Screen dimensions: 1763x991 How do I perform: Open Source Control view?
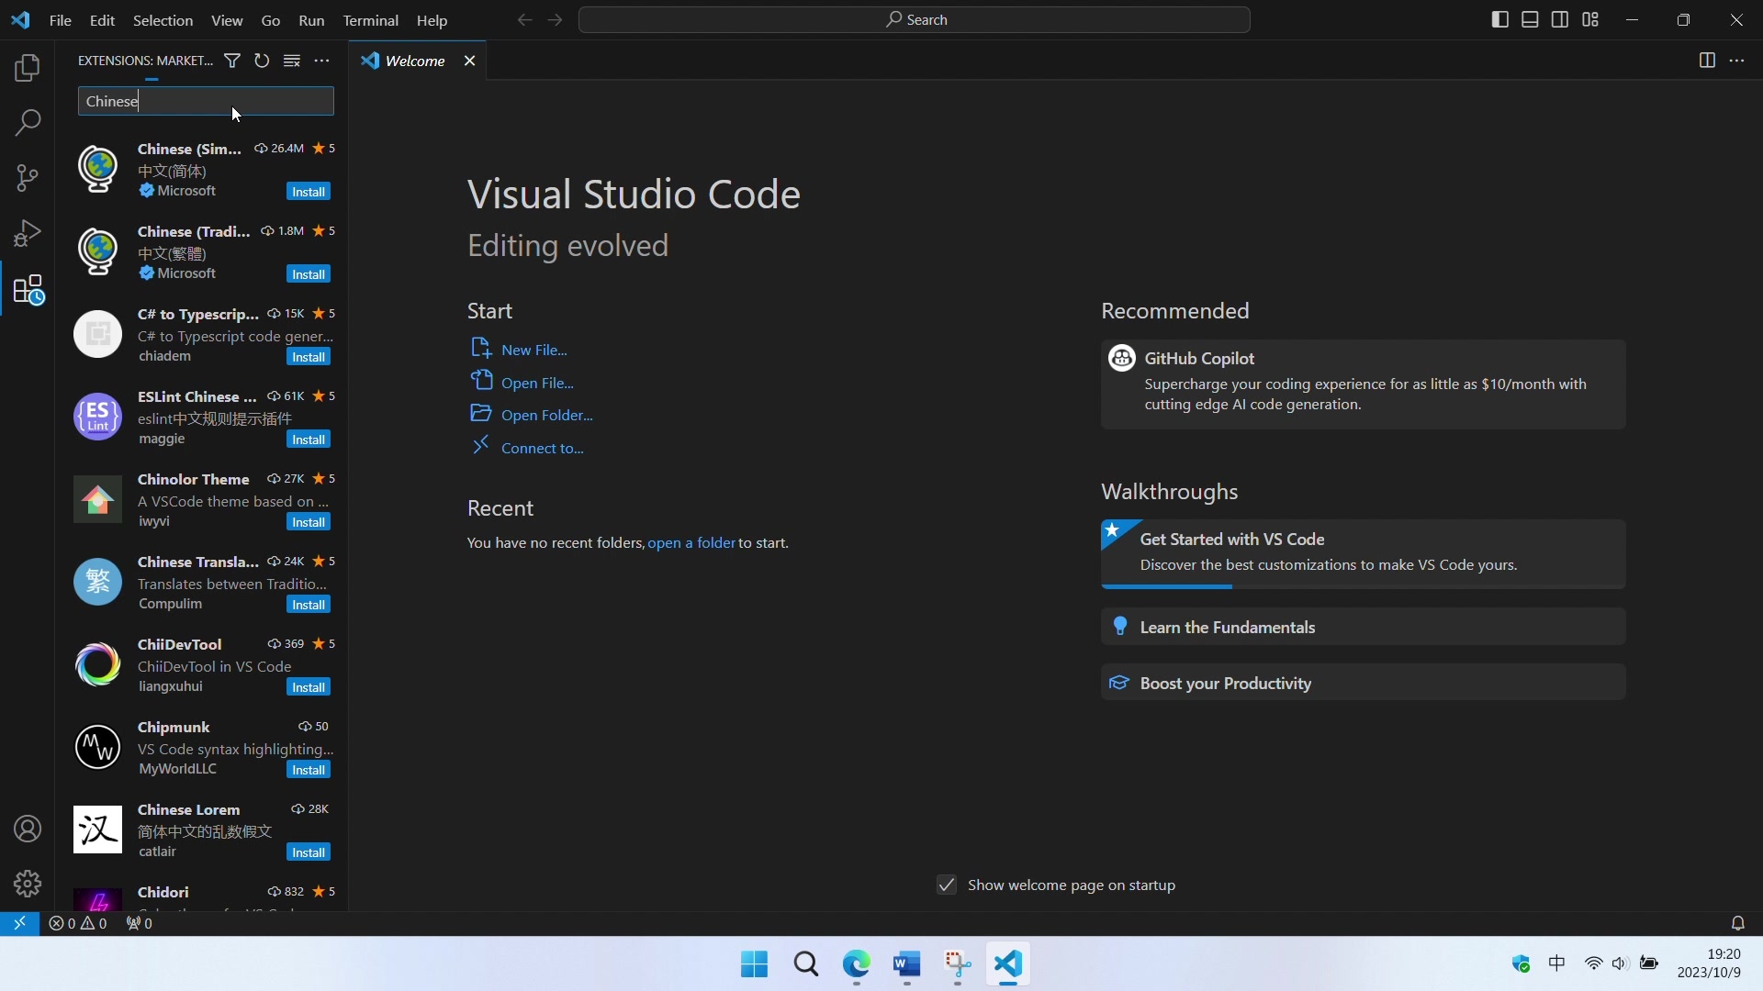click(x=28, y=178)
